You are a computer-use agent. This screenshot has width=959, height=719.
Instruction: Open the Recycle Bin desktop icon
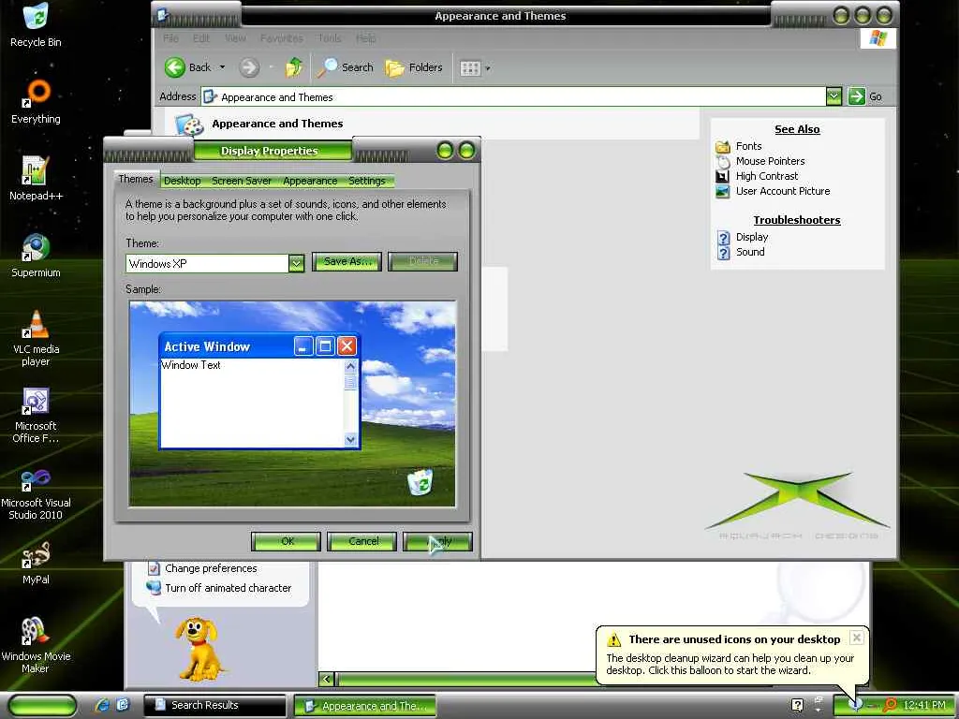click(x=36, y=25)
